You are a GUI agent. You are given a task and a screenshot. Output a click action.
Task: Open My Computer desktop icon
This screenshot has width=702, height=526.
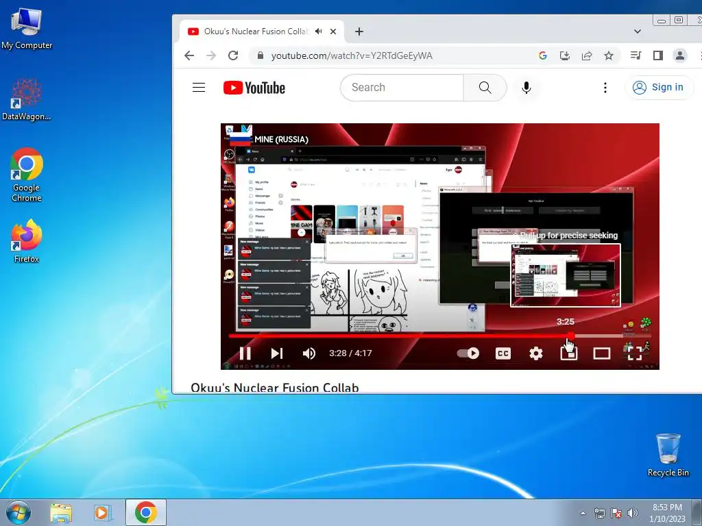[27, 29]
